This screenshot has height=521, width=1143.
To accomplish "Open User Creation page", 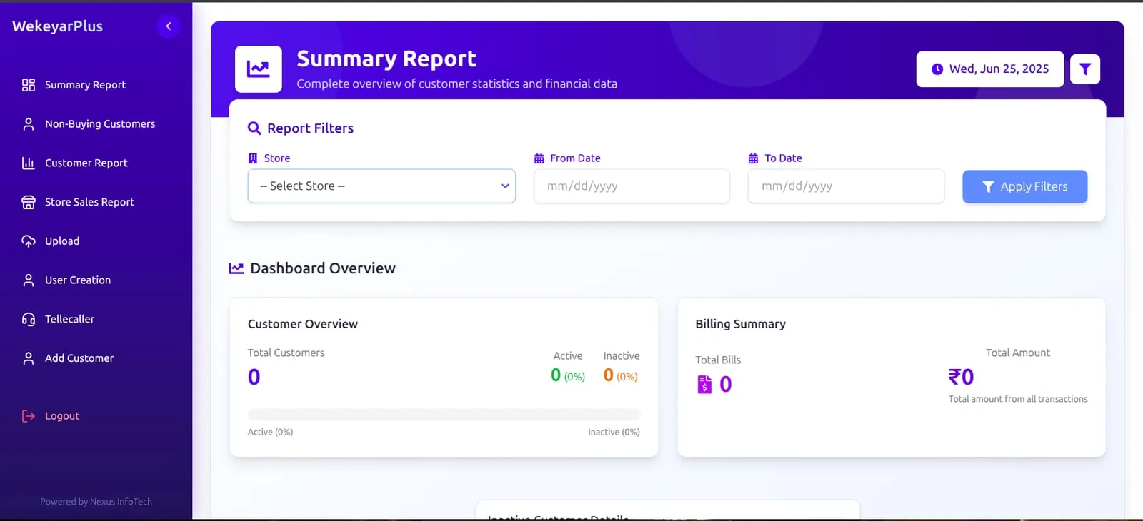I will click(x=78, y=280).
